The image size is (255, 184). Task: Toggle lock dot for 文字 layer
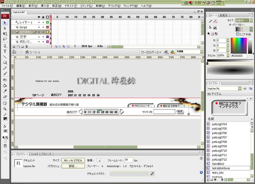[43, 37]
